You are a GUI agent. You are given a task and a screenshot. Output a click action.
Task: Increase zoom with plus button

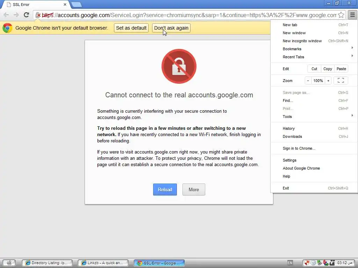328,81
